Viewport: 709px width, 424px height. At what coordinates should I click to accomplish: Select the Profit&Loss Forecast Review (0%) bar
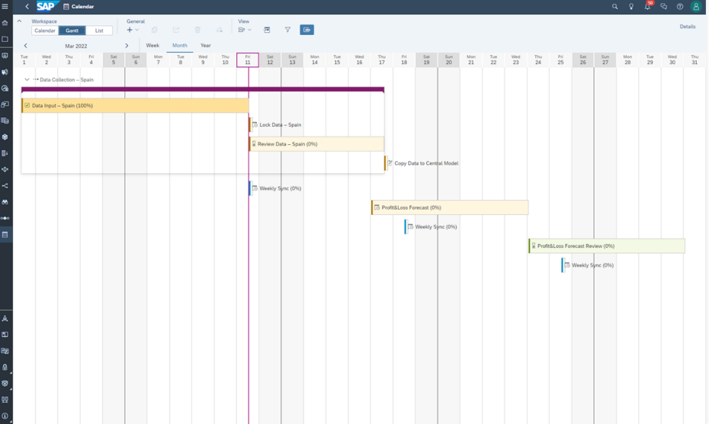pos(607,246)
